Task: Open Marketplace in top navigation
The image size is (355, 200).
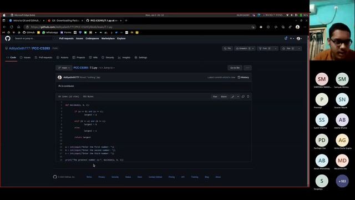Action: tap(108, 38)
